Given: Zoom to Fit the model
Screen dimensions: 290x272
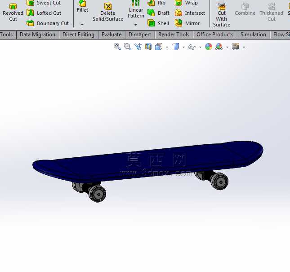Looking at the screenshot, I should (117, 47).
